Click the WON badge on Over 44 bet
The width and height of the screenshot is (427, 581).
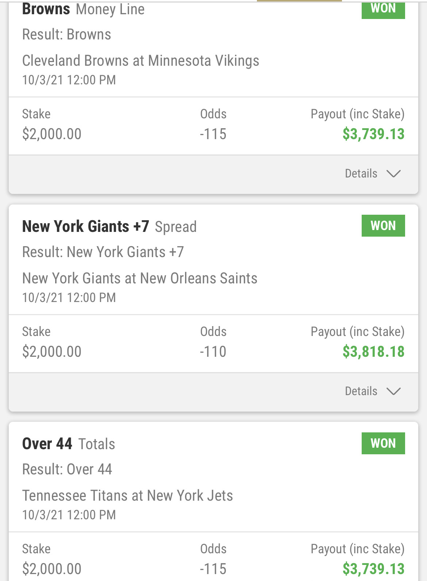tap(383, 443)
